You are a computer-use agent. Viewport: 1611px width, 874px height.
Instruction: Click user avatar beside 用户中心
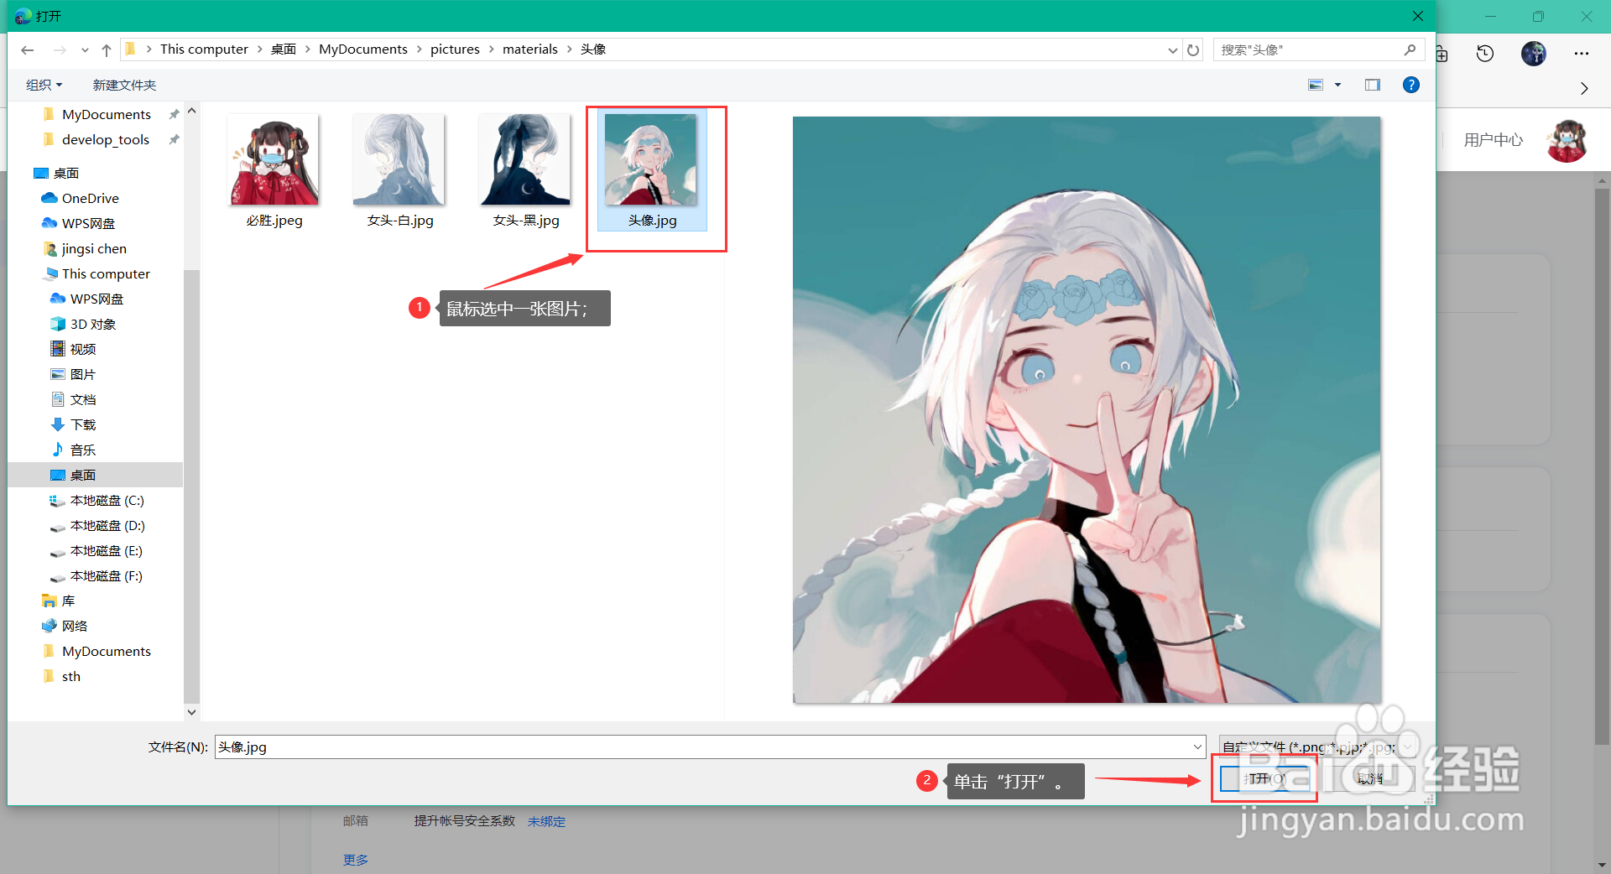pos(1567,140)
